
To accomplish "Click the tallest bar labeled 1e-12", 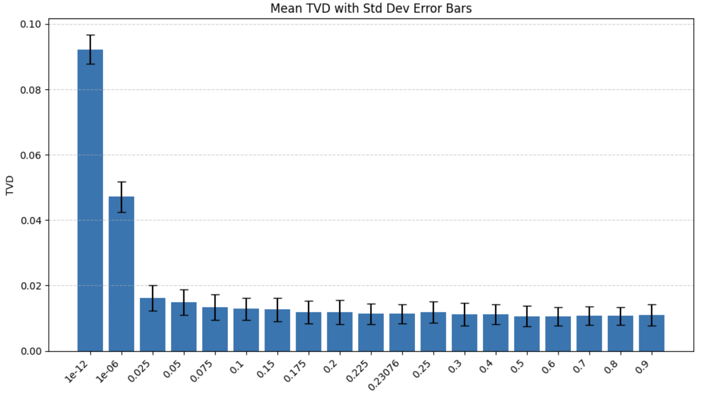I will (x=90, y=200).
